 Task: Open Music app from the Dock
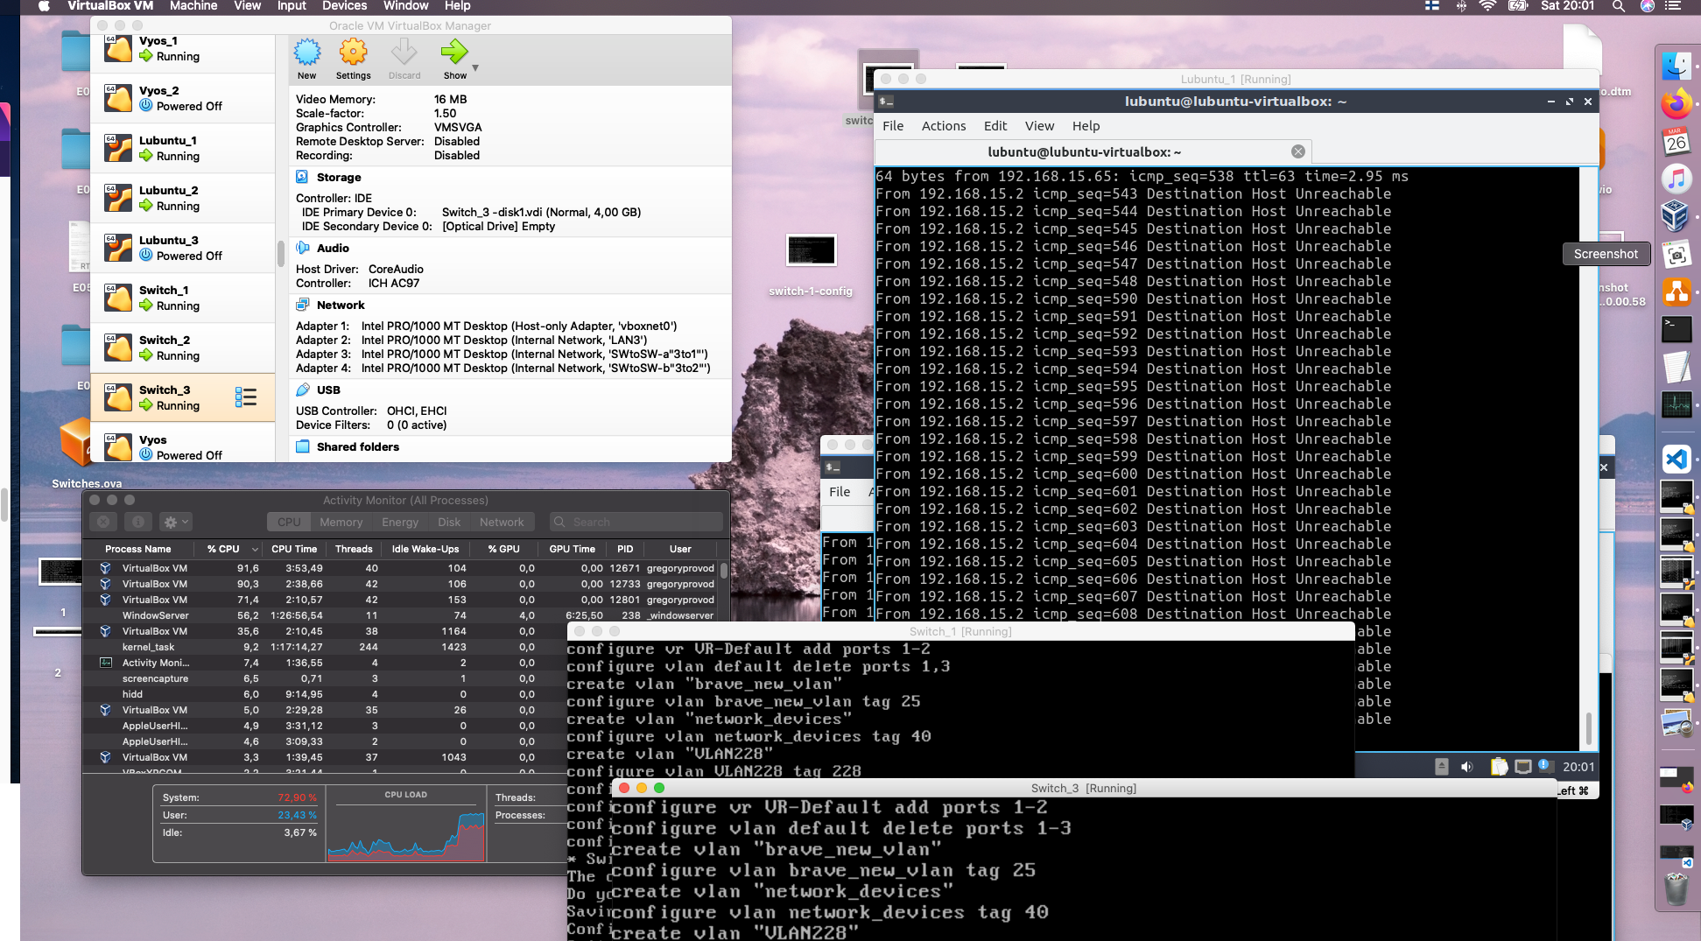pyautogui.click(x=1676, y=179)
